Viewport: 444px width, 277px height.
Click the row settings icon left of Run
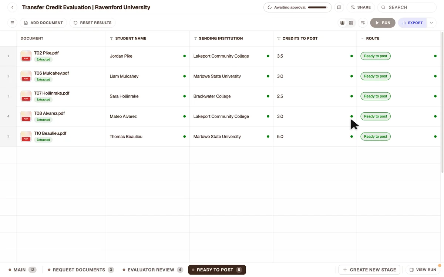pyautogui.click(x=363, y=23)
